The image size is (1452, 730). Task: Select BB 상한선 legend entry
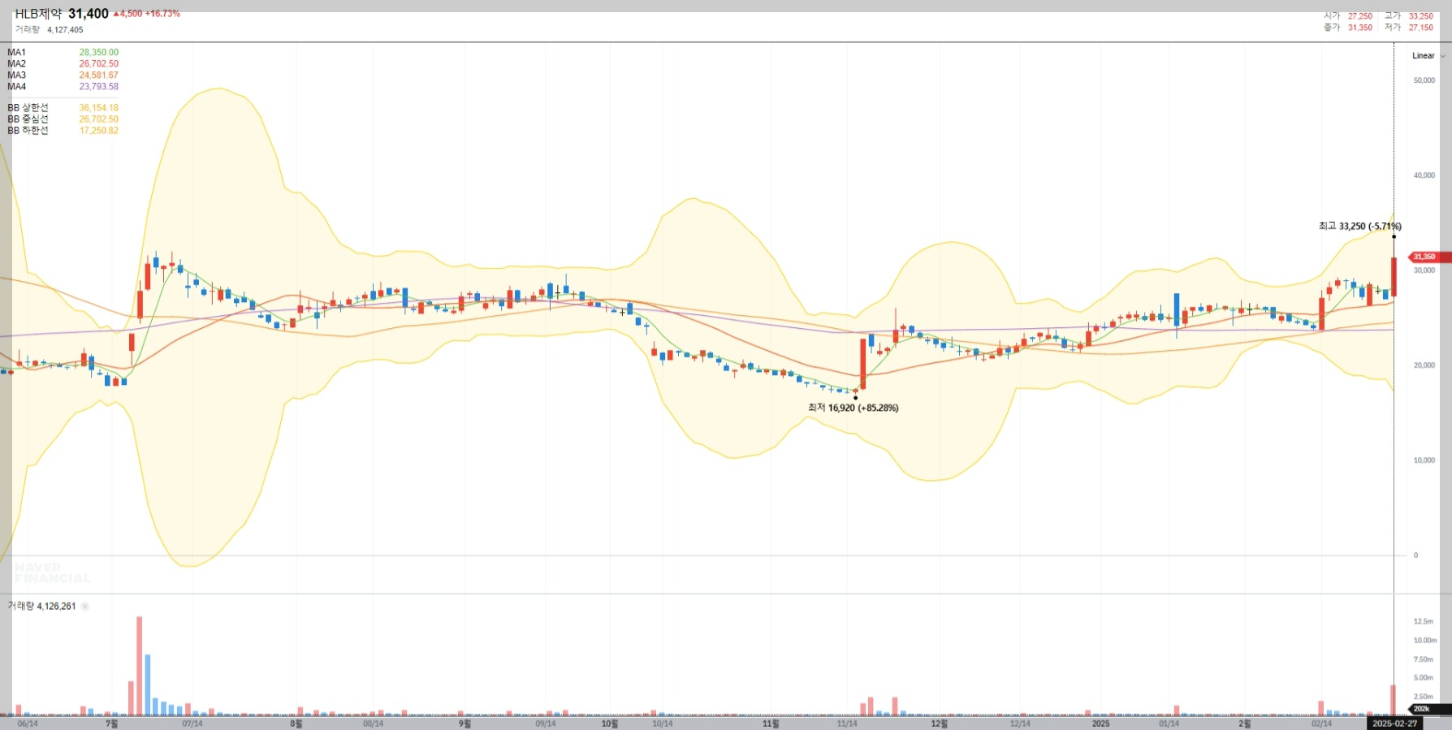coord(28,108)
